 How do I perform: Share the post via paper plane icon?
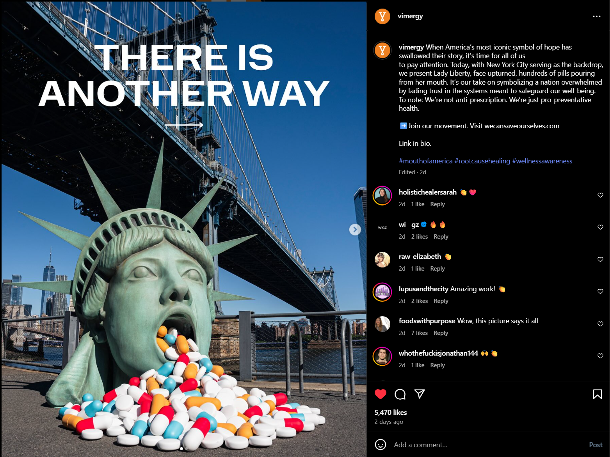click(x=420, y=394)
